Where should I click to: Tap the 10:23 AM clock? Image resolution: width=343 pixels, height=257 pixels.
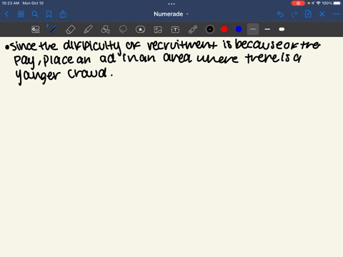pos(11,3)
